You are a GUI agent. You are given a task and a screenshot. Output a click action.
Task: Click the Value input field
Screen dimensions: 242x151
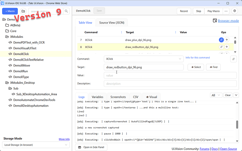[x=170, y=75]
